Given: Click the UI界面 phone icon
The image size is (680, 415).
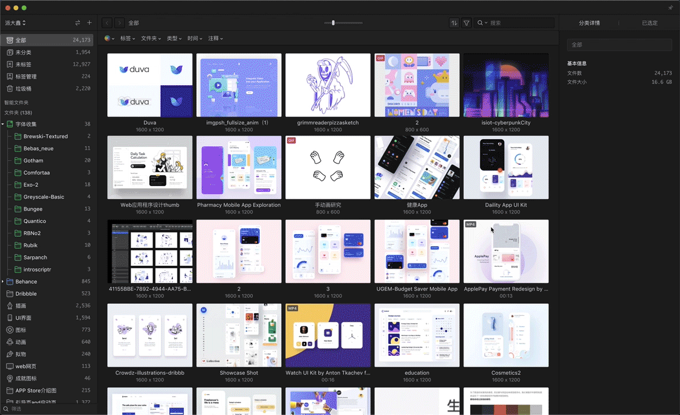Looking at the screenshot, I should (10, 318).
